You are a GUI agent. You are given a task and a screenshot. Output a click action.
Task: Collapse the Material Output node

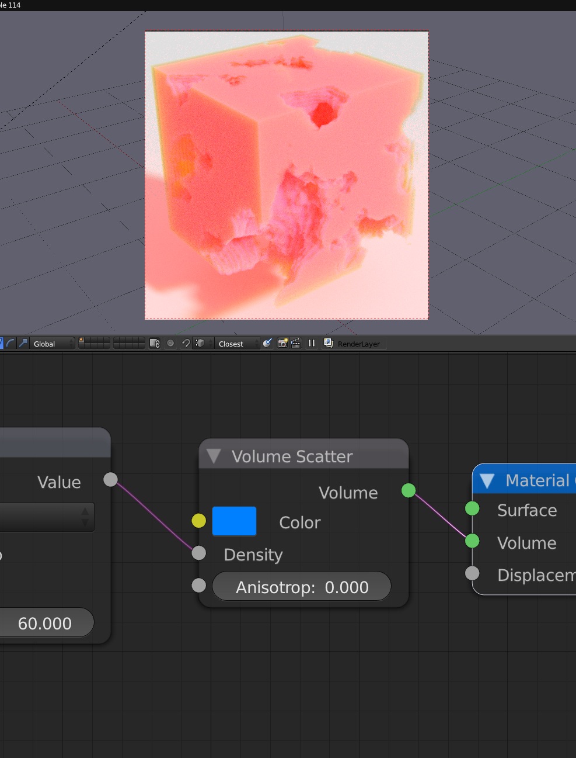click(487, 481)
